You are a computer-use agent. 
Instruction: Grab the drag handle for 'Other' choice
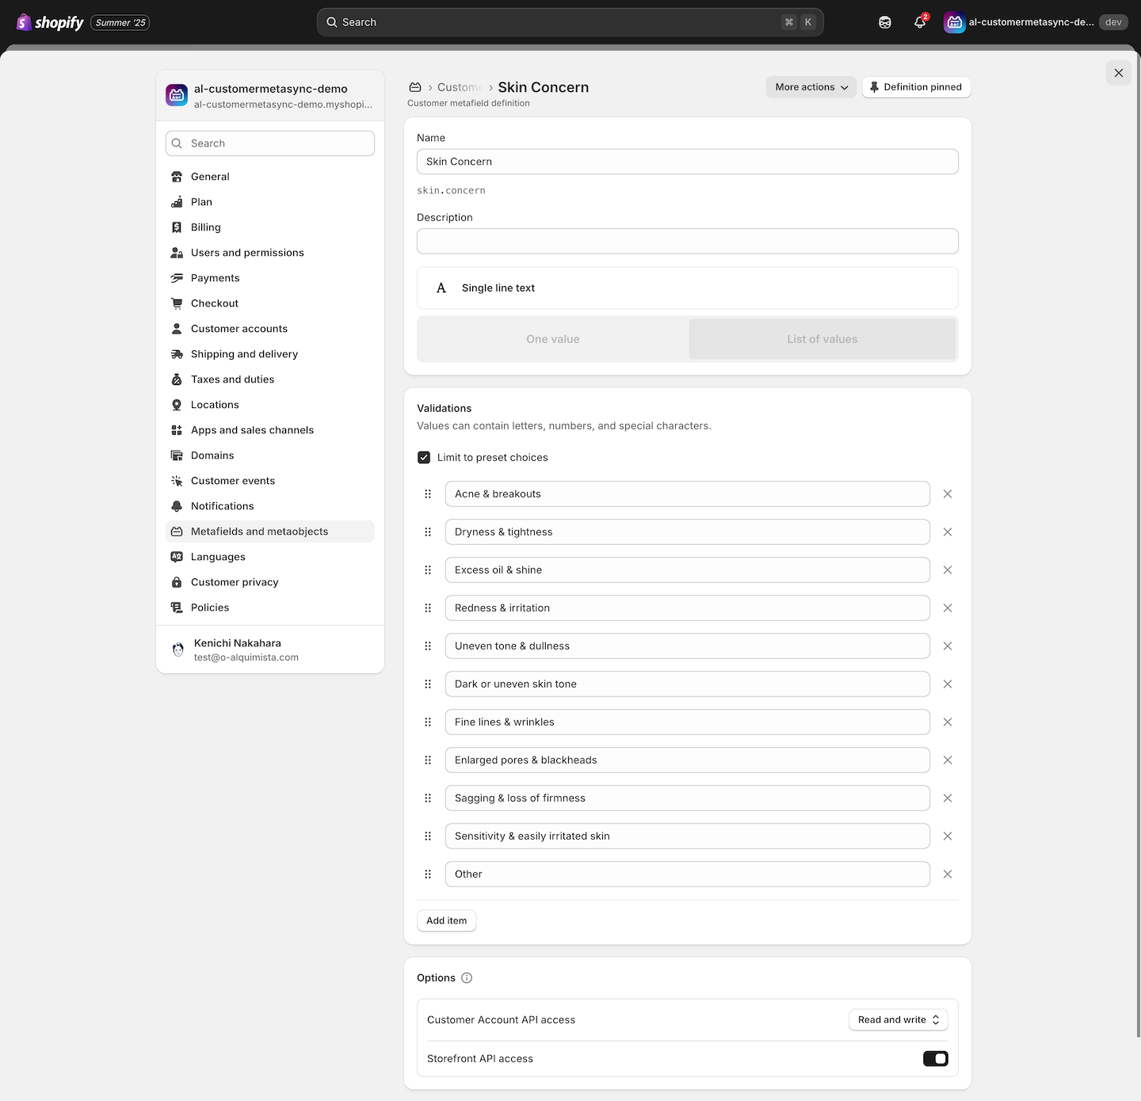[428, 874]
